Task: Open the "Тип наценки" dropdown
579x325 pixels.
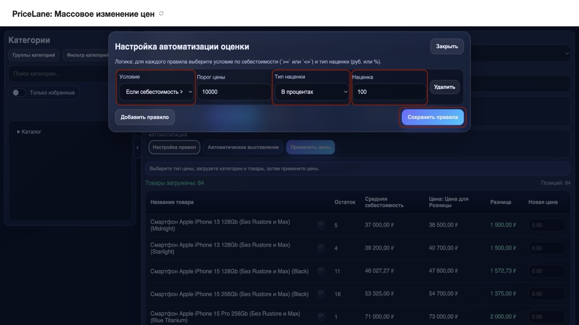Action: tap(311, 92)
